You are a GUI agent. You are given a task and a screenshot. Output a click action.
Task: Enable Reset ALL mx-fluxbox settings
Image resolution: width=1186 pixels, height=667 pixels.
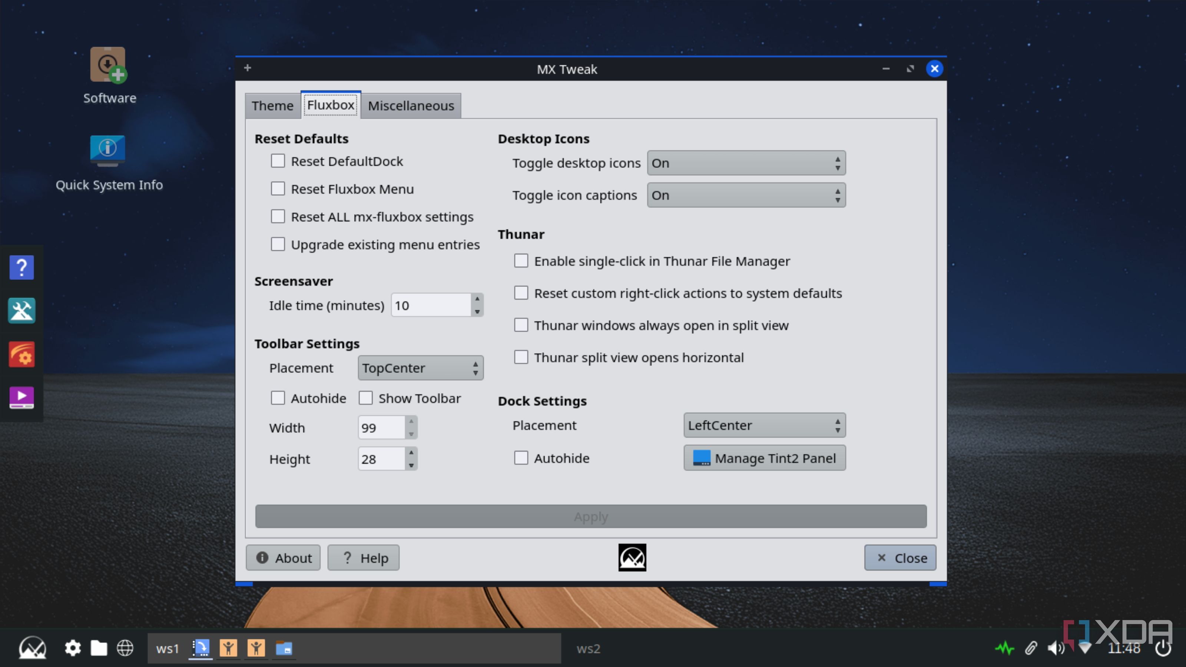click(x=278, y=216)
